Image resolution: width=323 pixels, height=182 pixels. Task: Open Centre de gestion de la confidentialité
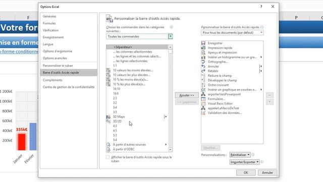(x=69, y=87)
